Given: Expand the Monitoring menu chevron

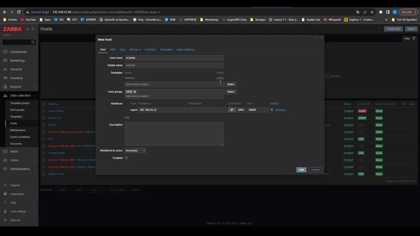Looking at the screenshot, I should 35,61.
